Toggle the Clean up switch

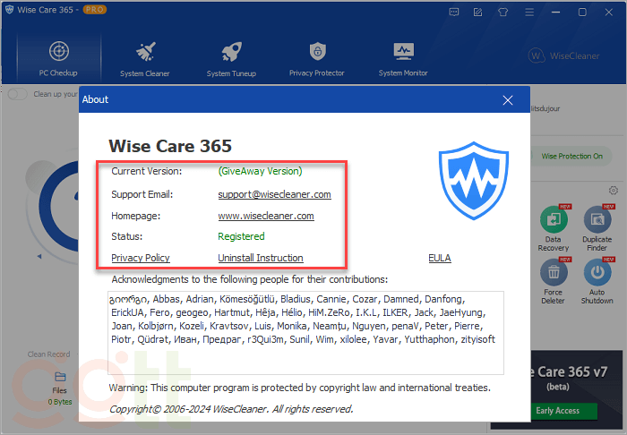tap(17, 94)
